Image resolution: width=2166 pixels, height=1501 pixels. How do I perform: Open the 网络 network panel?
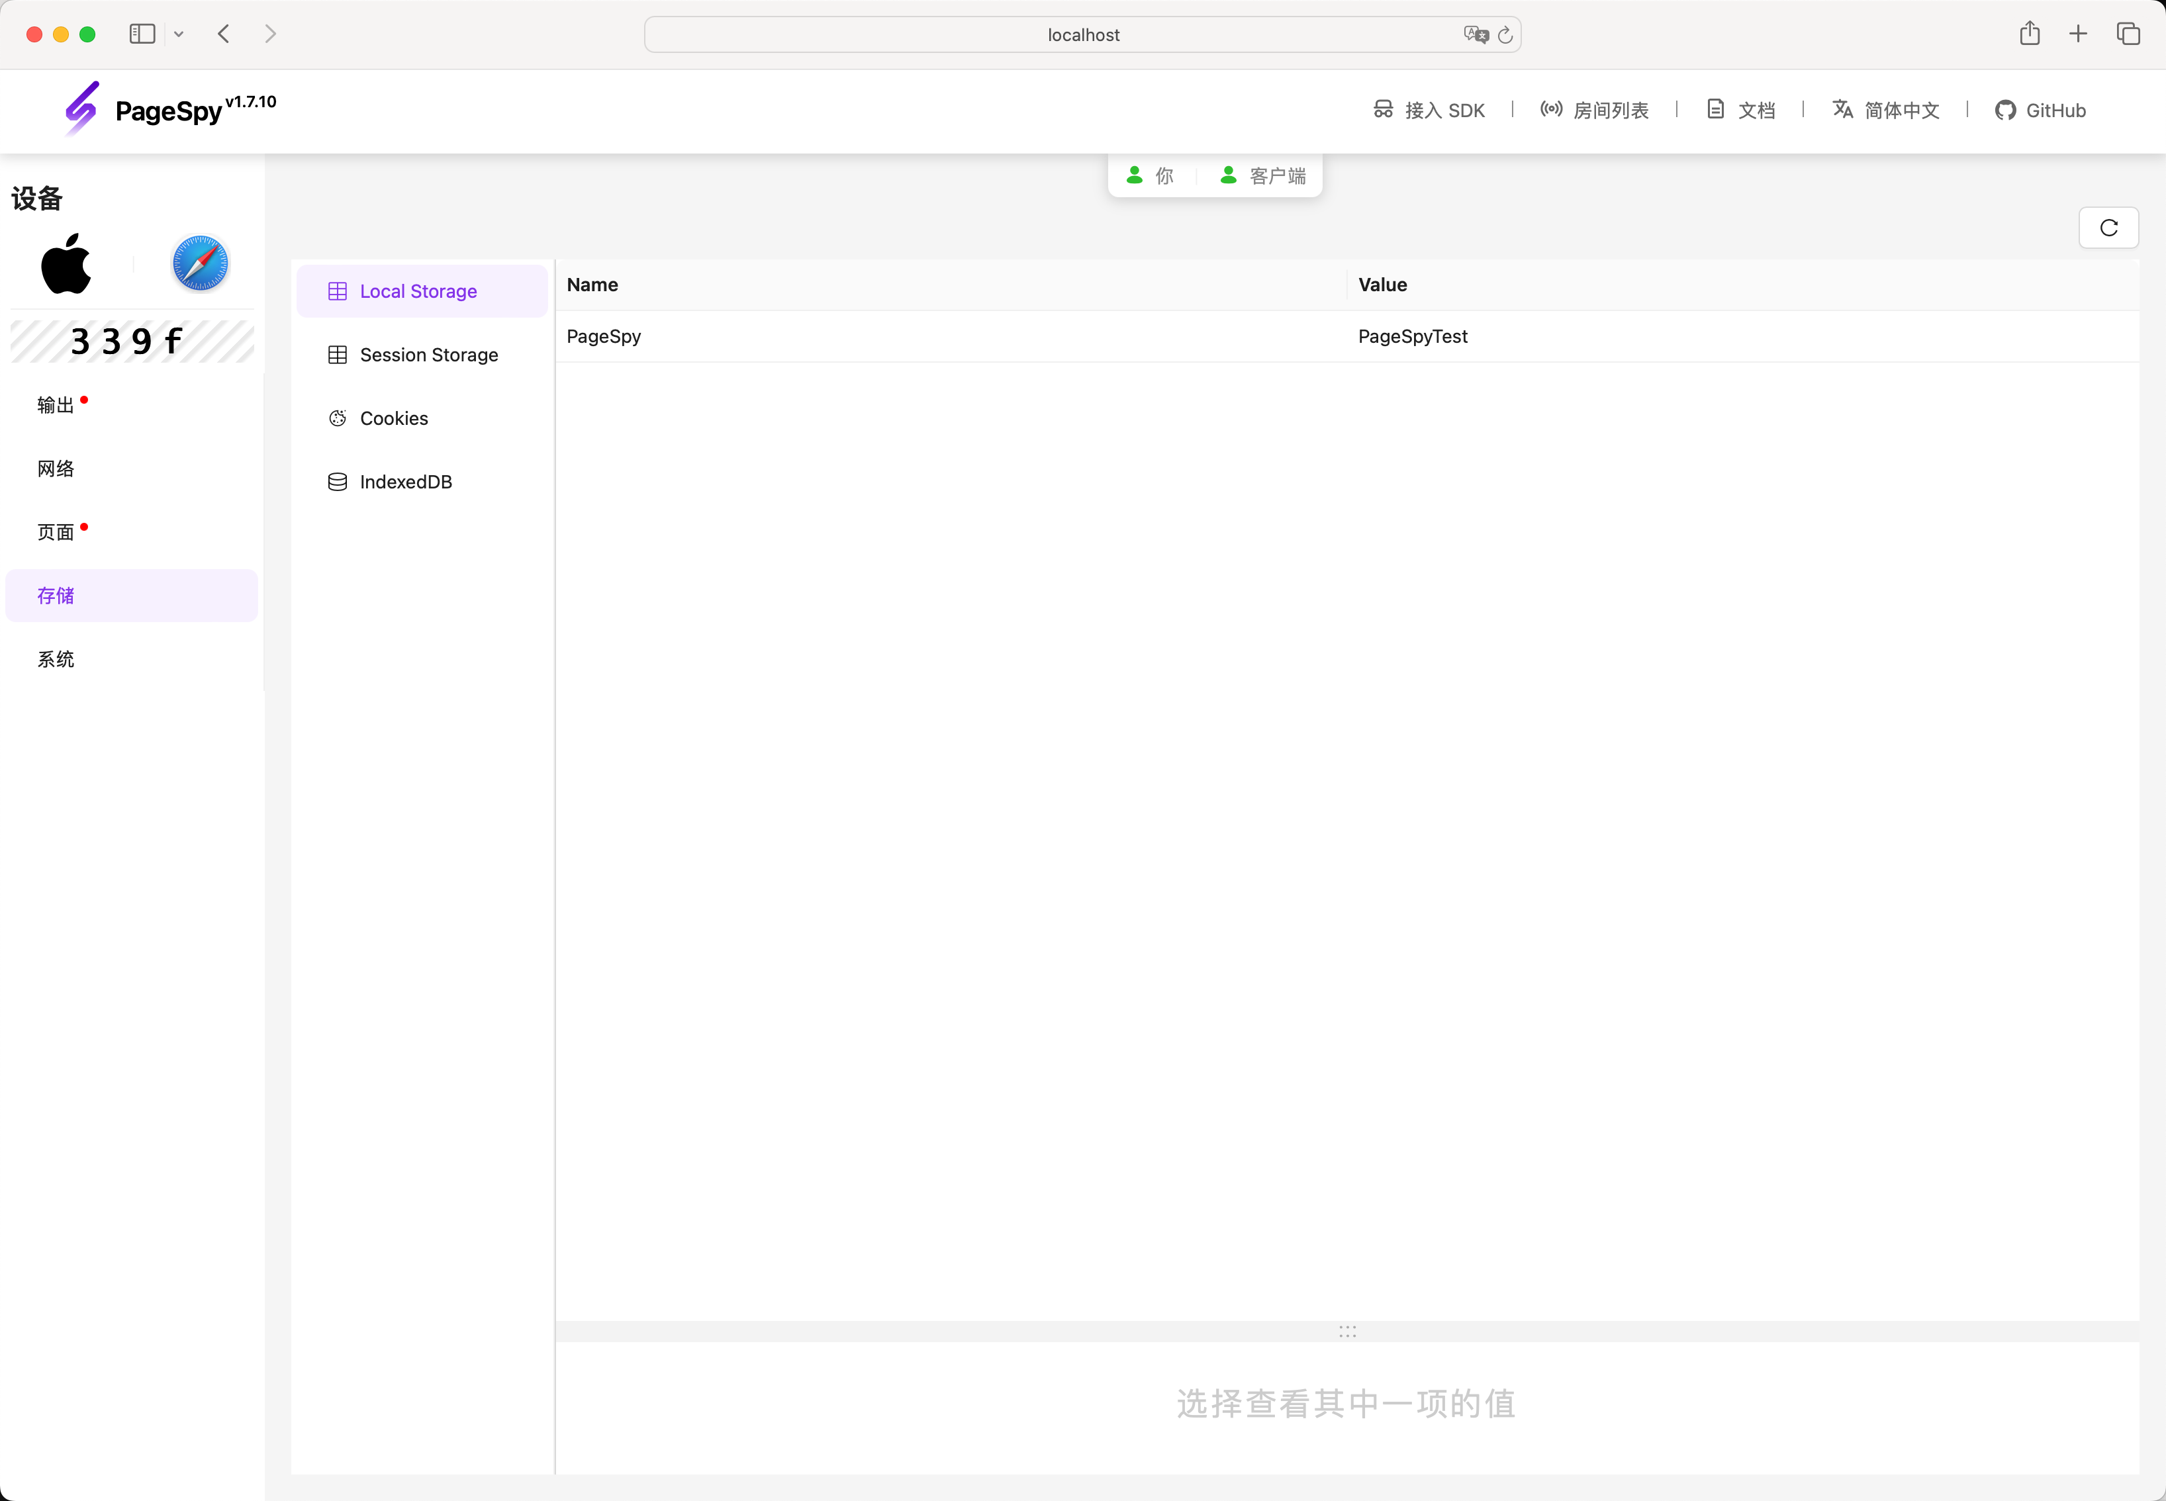point(132,469)
